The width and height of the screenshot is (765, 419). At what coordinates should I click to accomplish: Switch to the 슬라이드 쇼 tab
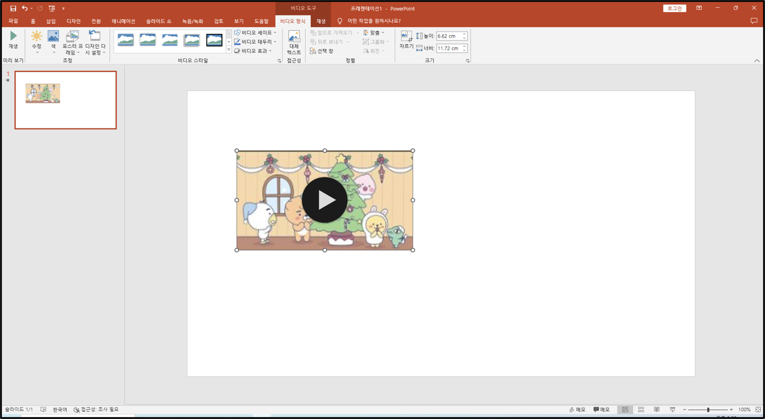pos(158,21)
